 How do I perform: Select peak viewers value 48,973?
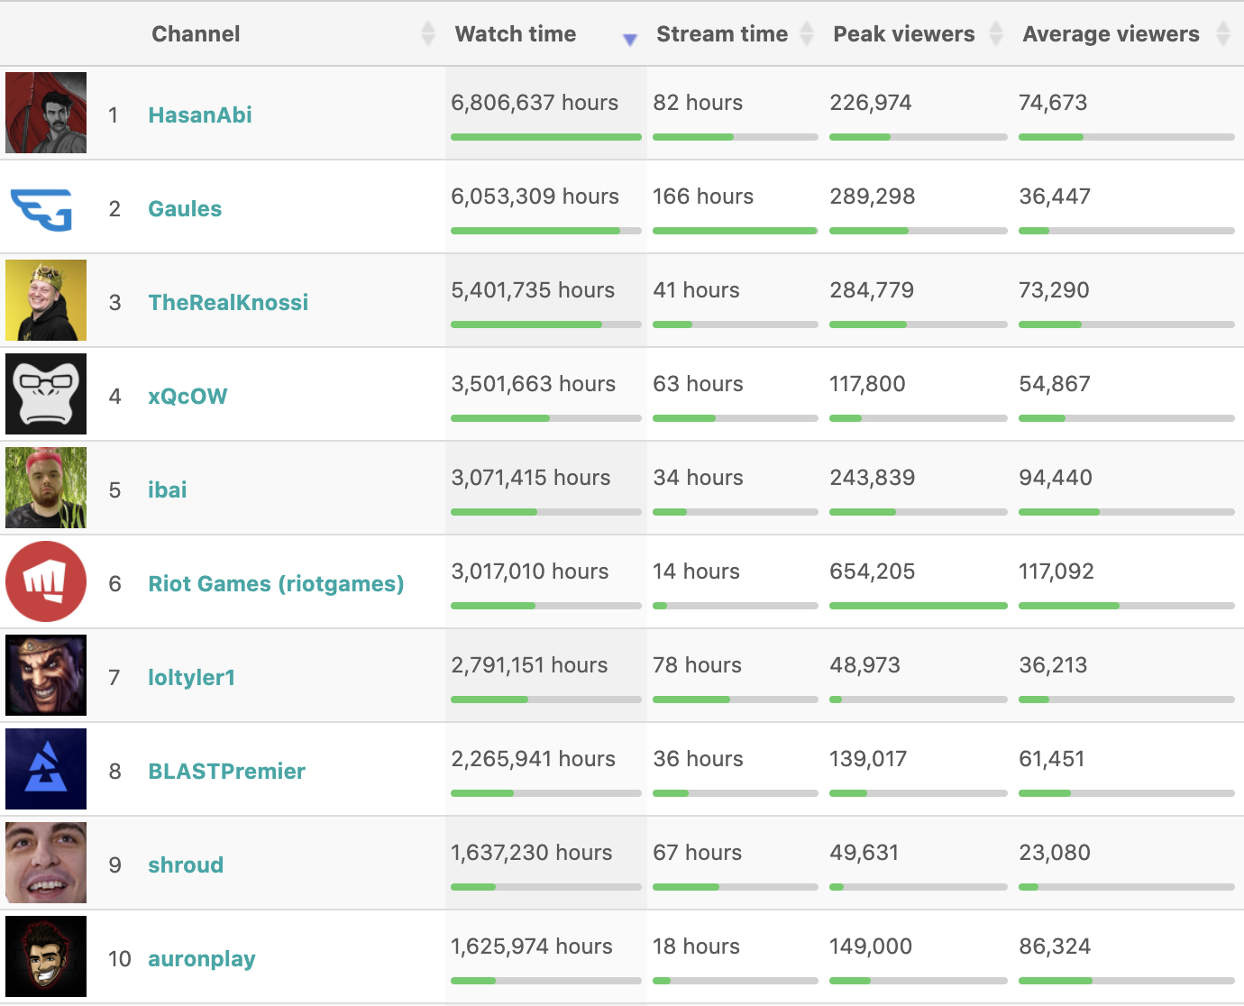[865, 665]
